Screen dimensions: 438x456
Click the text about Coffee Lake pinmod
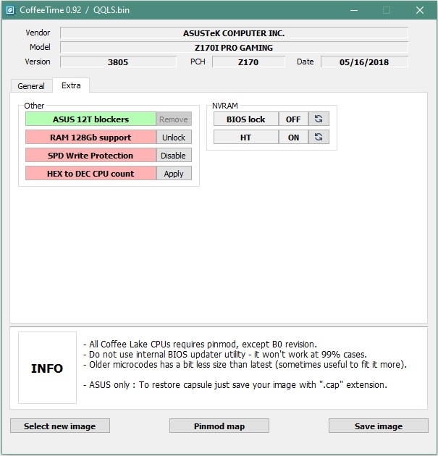click(x=200, y=345)
